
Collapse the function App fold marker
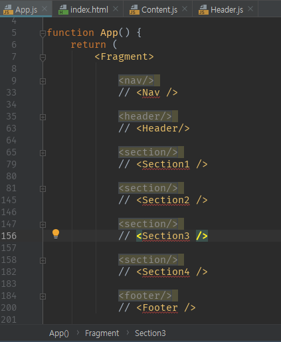(43, 34)
